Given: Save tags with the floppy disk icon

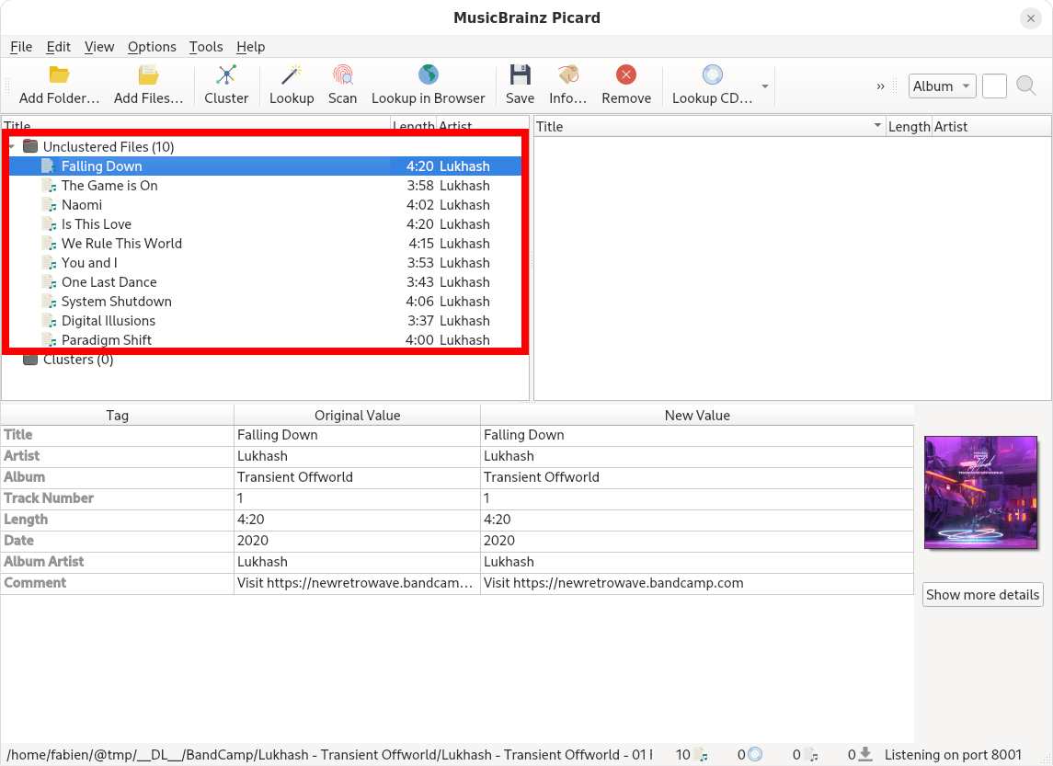Looking at the screenshot, I should point(520,75).
